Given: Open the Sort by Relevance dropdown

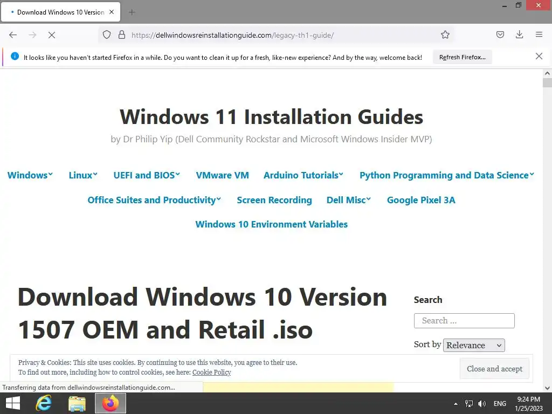Looking at the screenshot, I should tap(474, 345).
